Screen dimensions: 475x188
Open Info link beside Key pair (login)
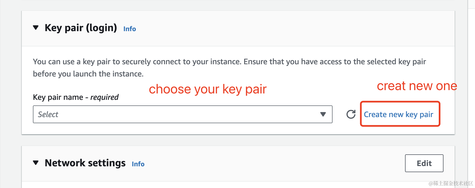pyautogui.click(x=130, y=29)
